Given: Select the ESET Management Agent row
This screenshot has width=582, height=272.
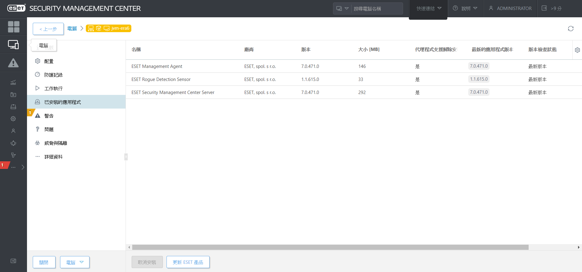Looking at the screenshot, I should tap(354, 66).
